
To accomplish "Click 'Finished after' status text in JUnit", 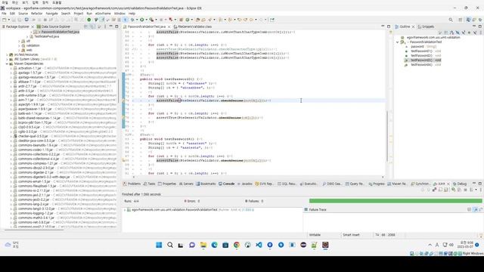I will point(141,194).
